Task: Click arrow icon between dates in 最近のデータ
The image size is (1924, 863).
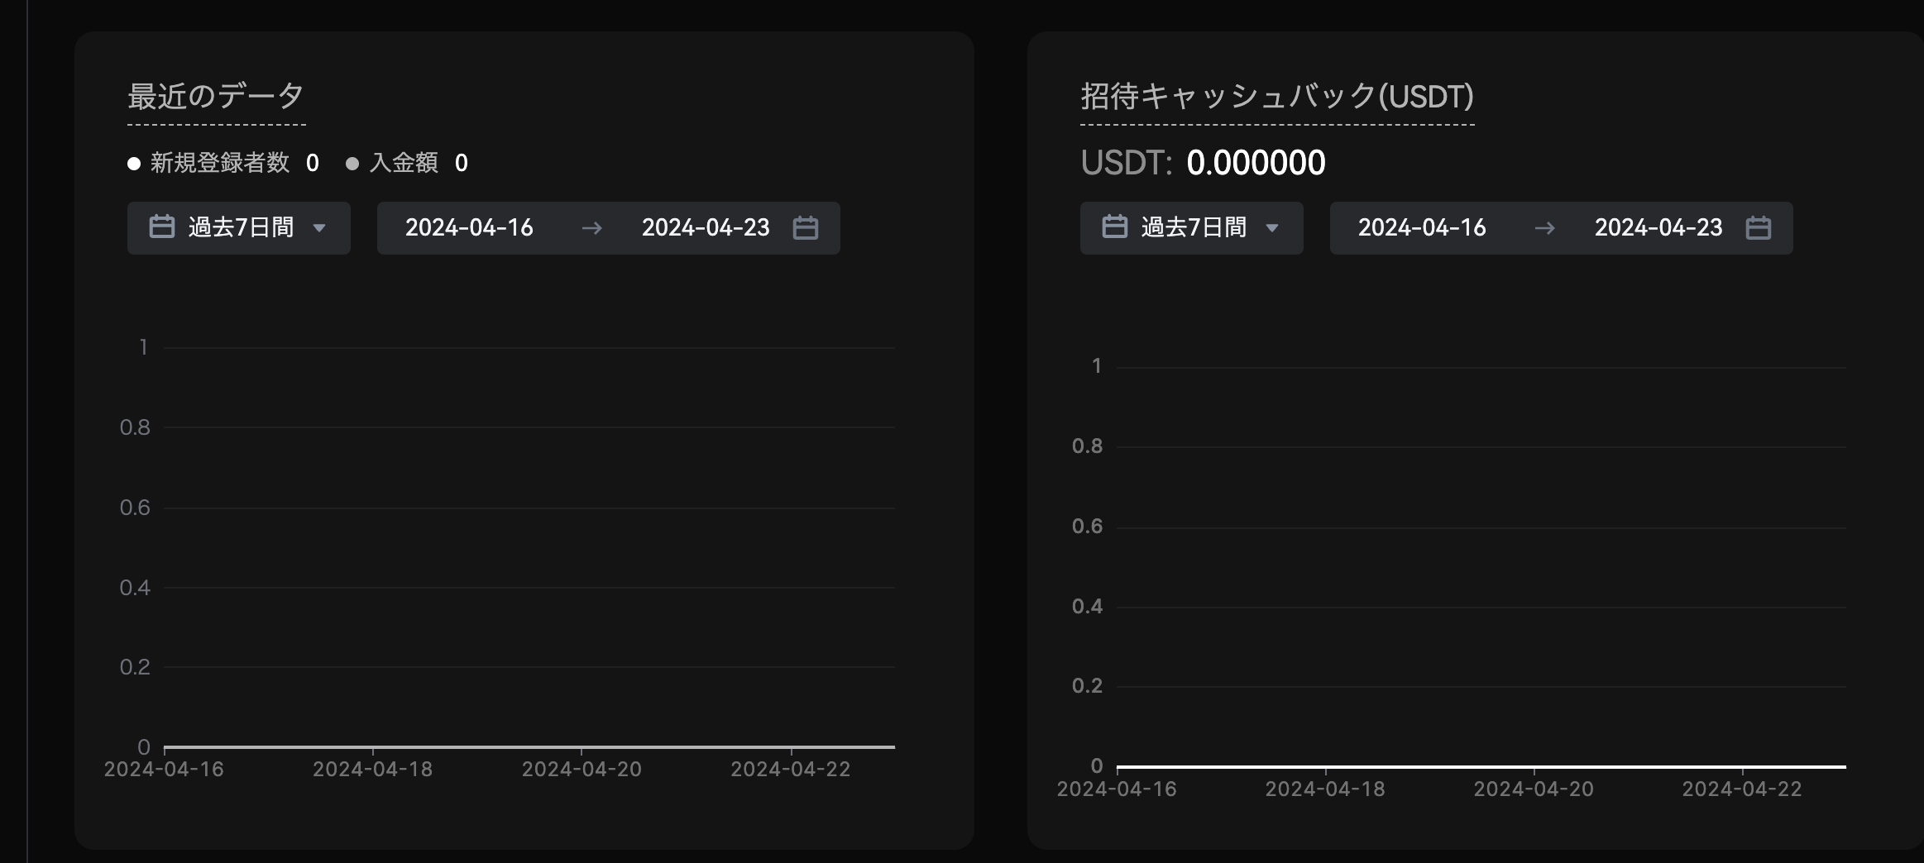Action: (x=591, y=228)
